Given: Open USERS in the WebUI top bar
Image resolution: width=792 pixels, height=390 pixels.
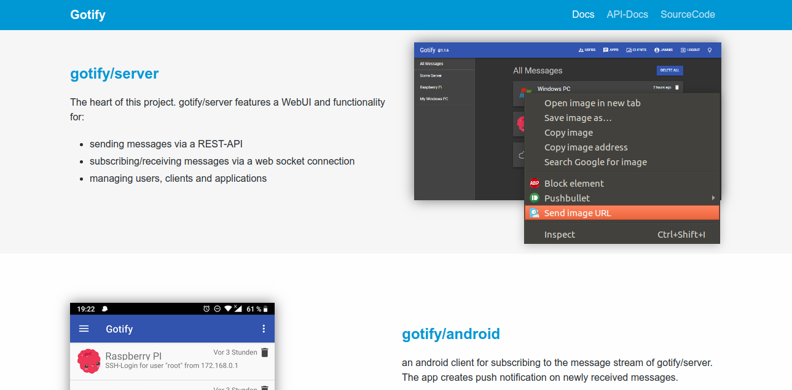Looking at the screenshot, I should 587,50.
